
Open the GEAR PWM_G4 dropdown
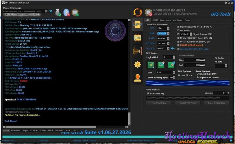[x=168, y=33]
